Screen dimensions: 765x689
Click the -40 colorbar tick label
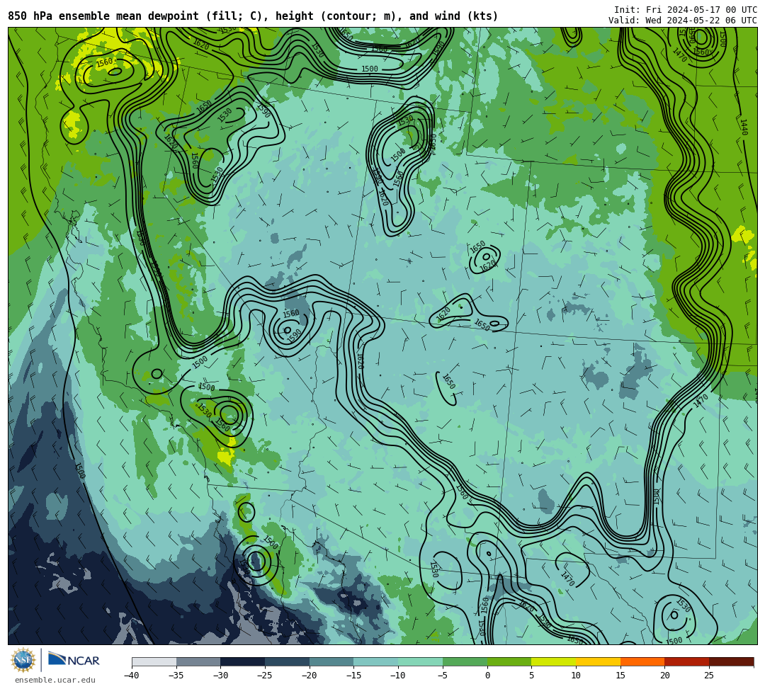(x=131, y=676)
